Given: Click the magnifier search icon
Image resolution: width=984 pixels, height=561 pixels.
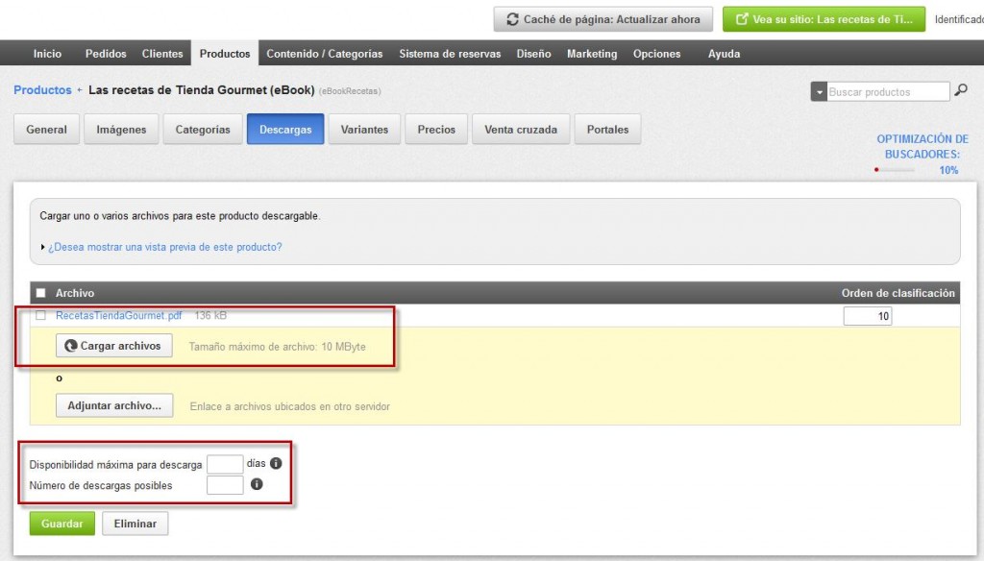Looking at the screenshot, I should [961, 91].
